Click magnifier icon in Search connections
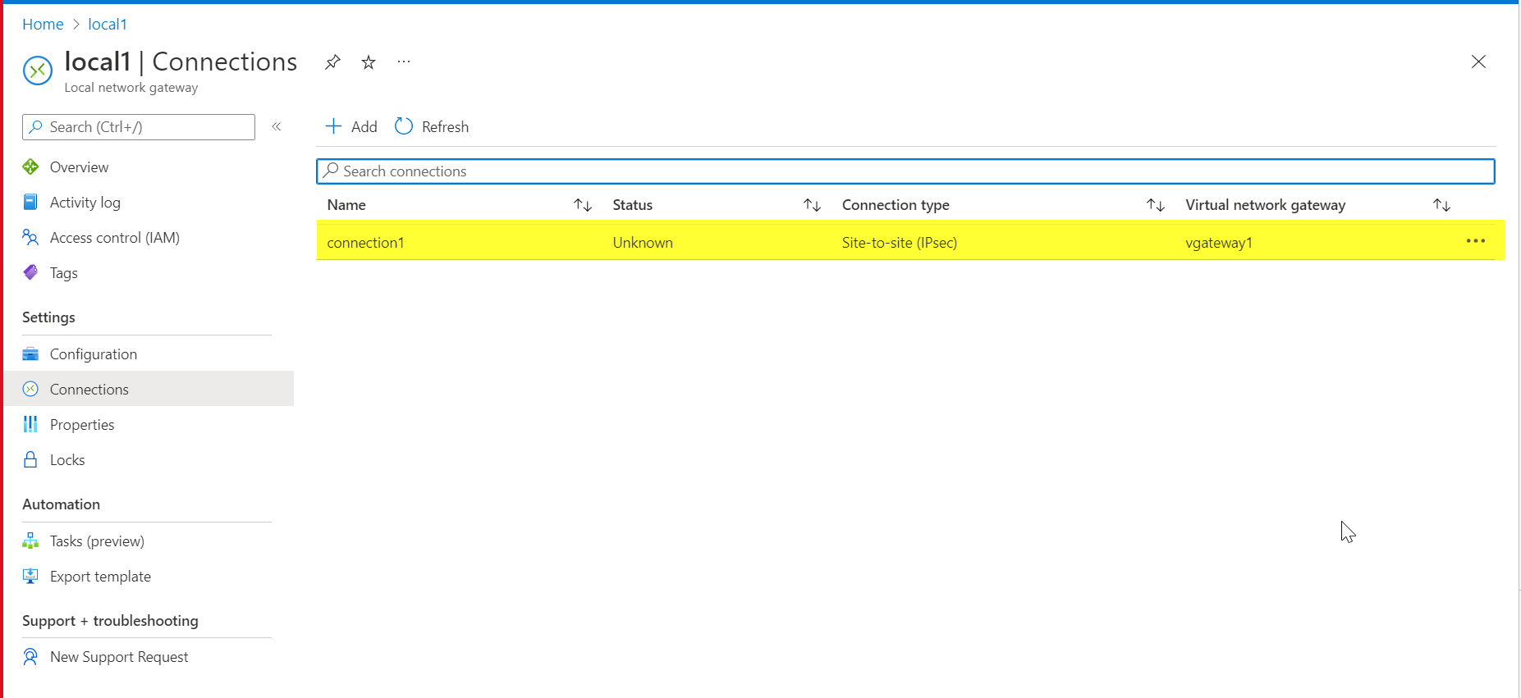The image size is (1521, 698). coord(331,170)
